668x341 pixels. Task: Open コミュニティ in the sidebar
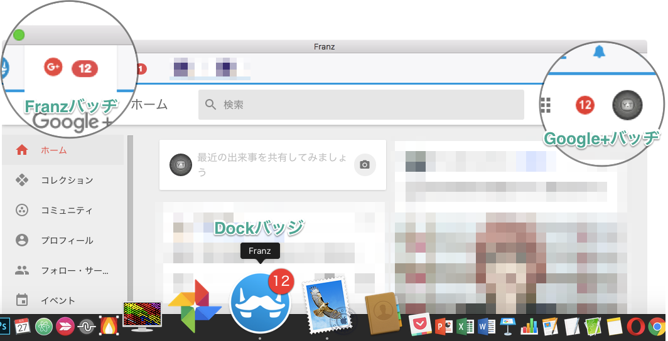tap(63, 211)
